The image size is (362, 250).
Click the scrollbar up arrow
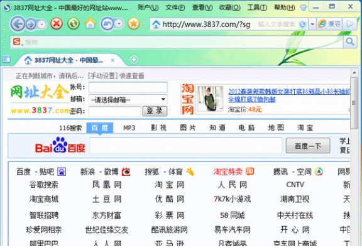click(354, 73)
